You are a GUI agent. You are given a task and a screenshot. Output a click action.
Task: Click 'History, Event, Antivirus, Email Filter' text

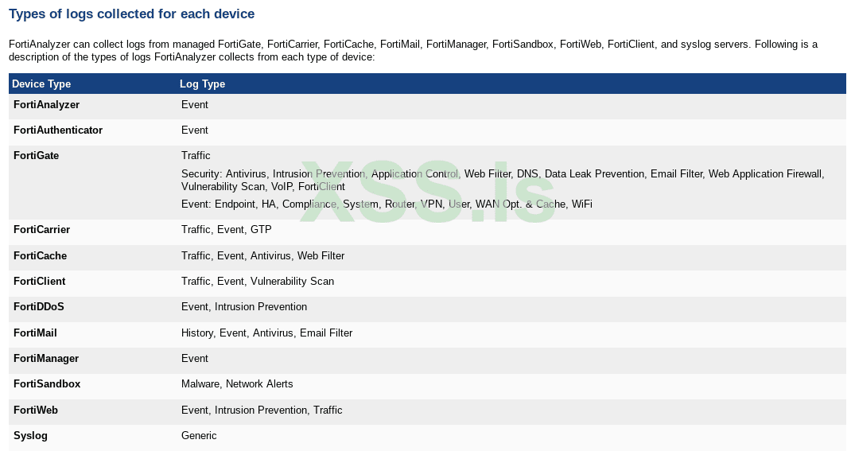click(266, 333)
